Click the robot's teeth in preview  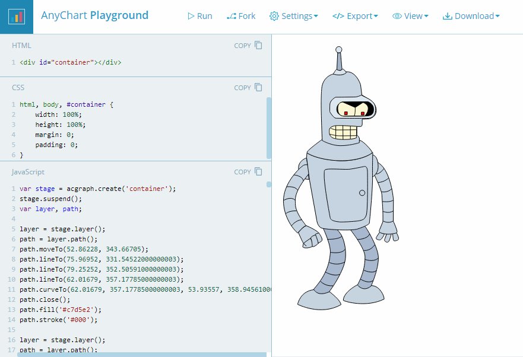343,132
